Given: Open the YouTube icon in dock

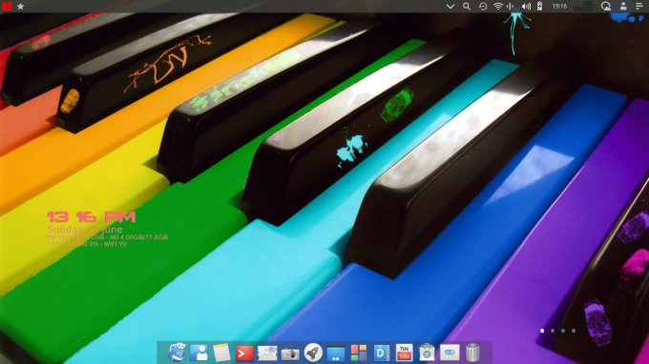Looking at the screenshot, I should click(x=404, y=353).
